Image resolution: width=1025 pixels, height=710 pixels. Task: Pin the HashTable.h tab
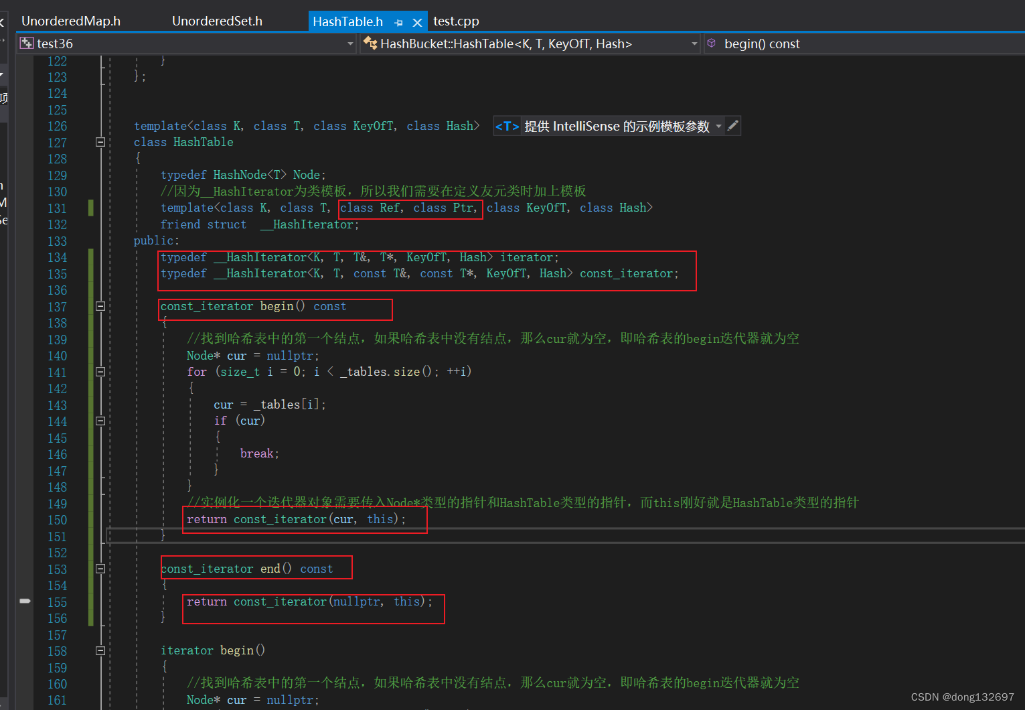(x=399, y=23)
